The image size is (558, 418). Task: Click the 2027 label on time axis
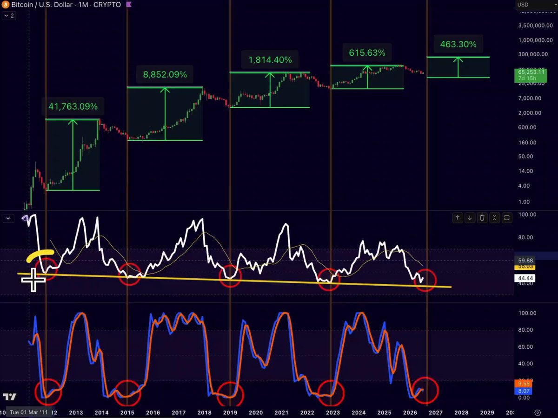pos(436,412)
